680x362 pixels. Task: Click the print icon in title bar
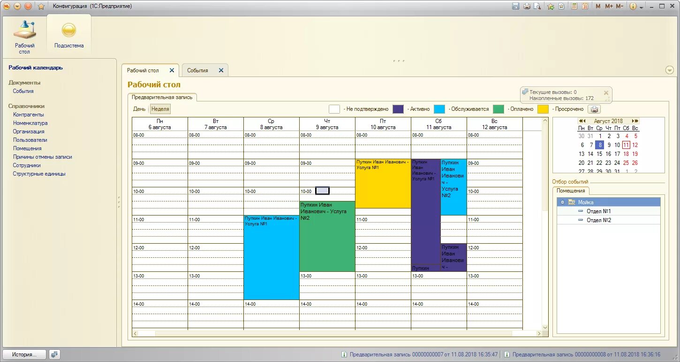[527, 6]
